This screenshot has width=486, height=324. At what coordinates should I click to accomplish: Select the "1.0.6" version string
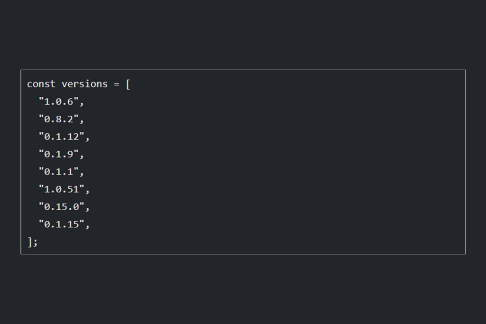(58, 102)
